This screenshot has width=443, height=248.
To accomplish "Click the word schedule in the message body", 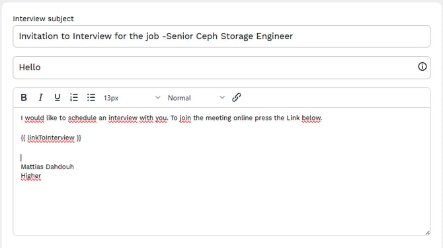I will click(82, 118).
